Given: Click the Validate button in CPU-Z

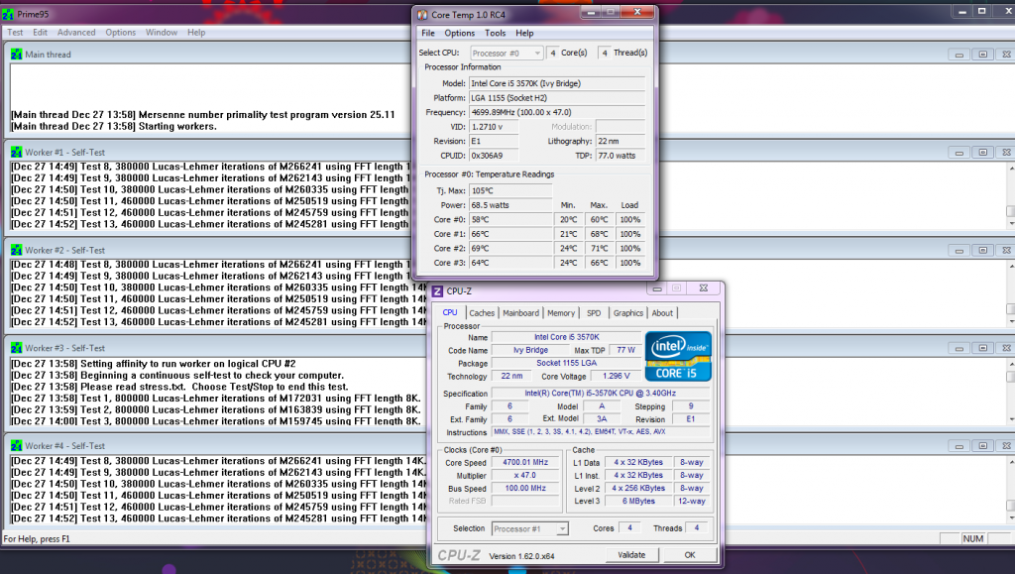Looking at the screenshot, I should tap(631, 555).
